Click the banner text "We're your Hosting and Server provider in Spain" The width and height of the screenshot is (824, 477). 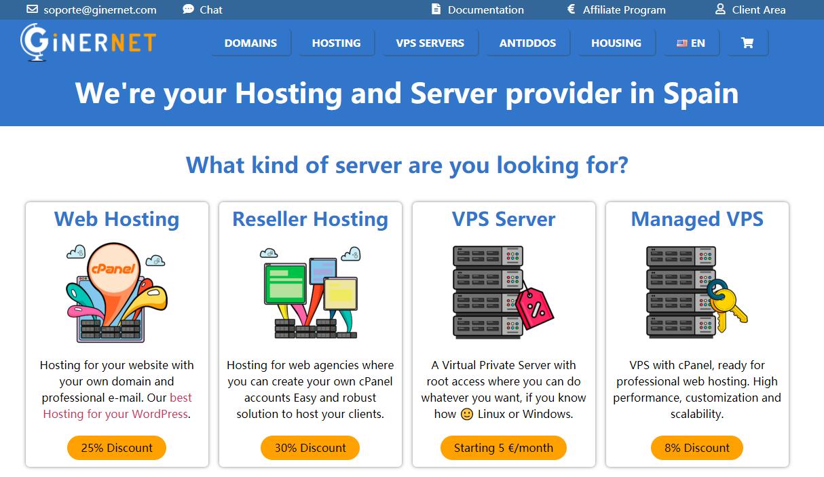coord(407,93)
